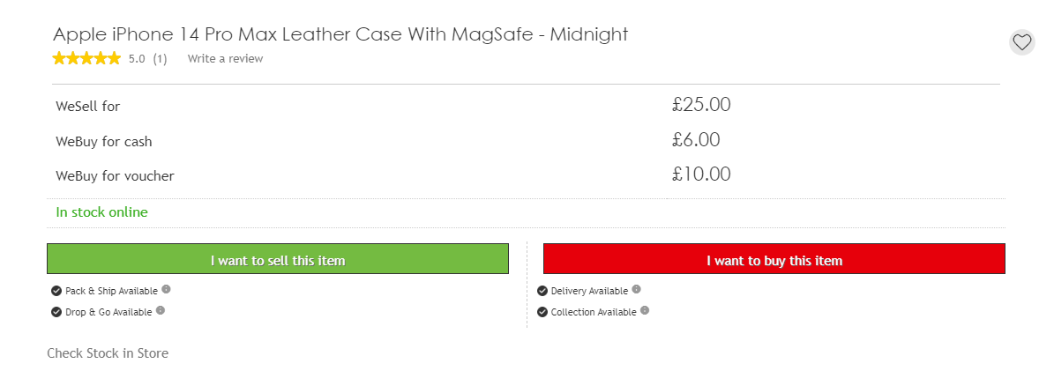Click the Collection Available checkmark icon

[x=542, y=312]
